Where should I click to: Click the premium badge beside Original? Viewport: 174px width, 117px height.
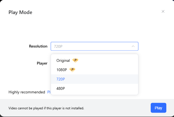click(75, 60)
